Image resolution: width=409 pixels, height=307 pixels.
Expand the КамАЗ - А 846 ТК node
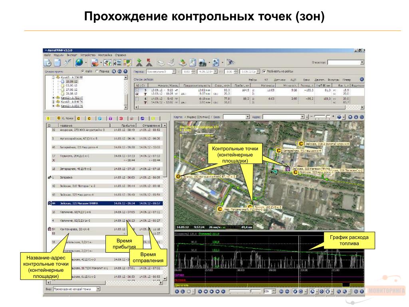[x=54, y=102]
